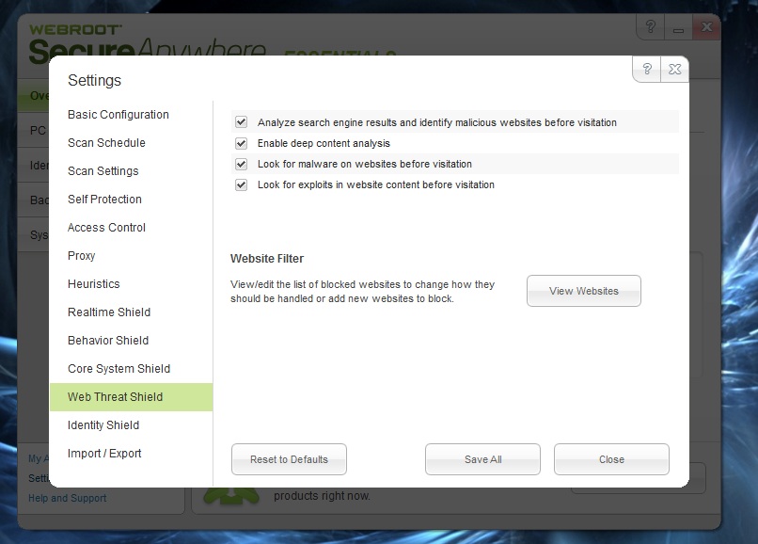Close the Settings dialog with X icon
Image resolution: width=758 pixels, height=544 pixels.
[x=675, y=70]
